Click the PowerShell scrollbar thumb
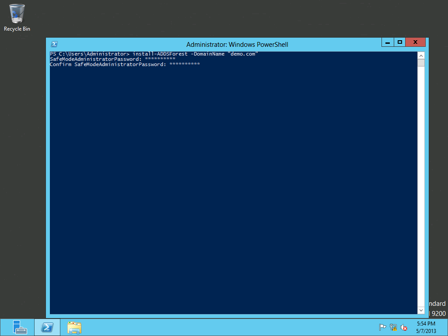 (421, 63)
